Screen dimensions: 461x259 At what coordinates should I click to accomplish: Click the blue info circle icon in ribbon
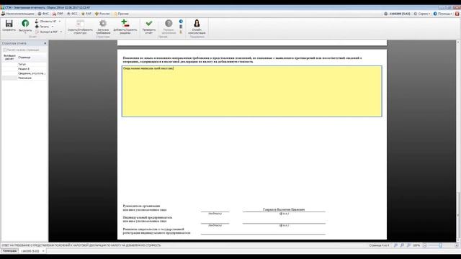pyautogui.click(x=181, y=22)
